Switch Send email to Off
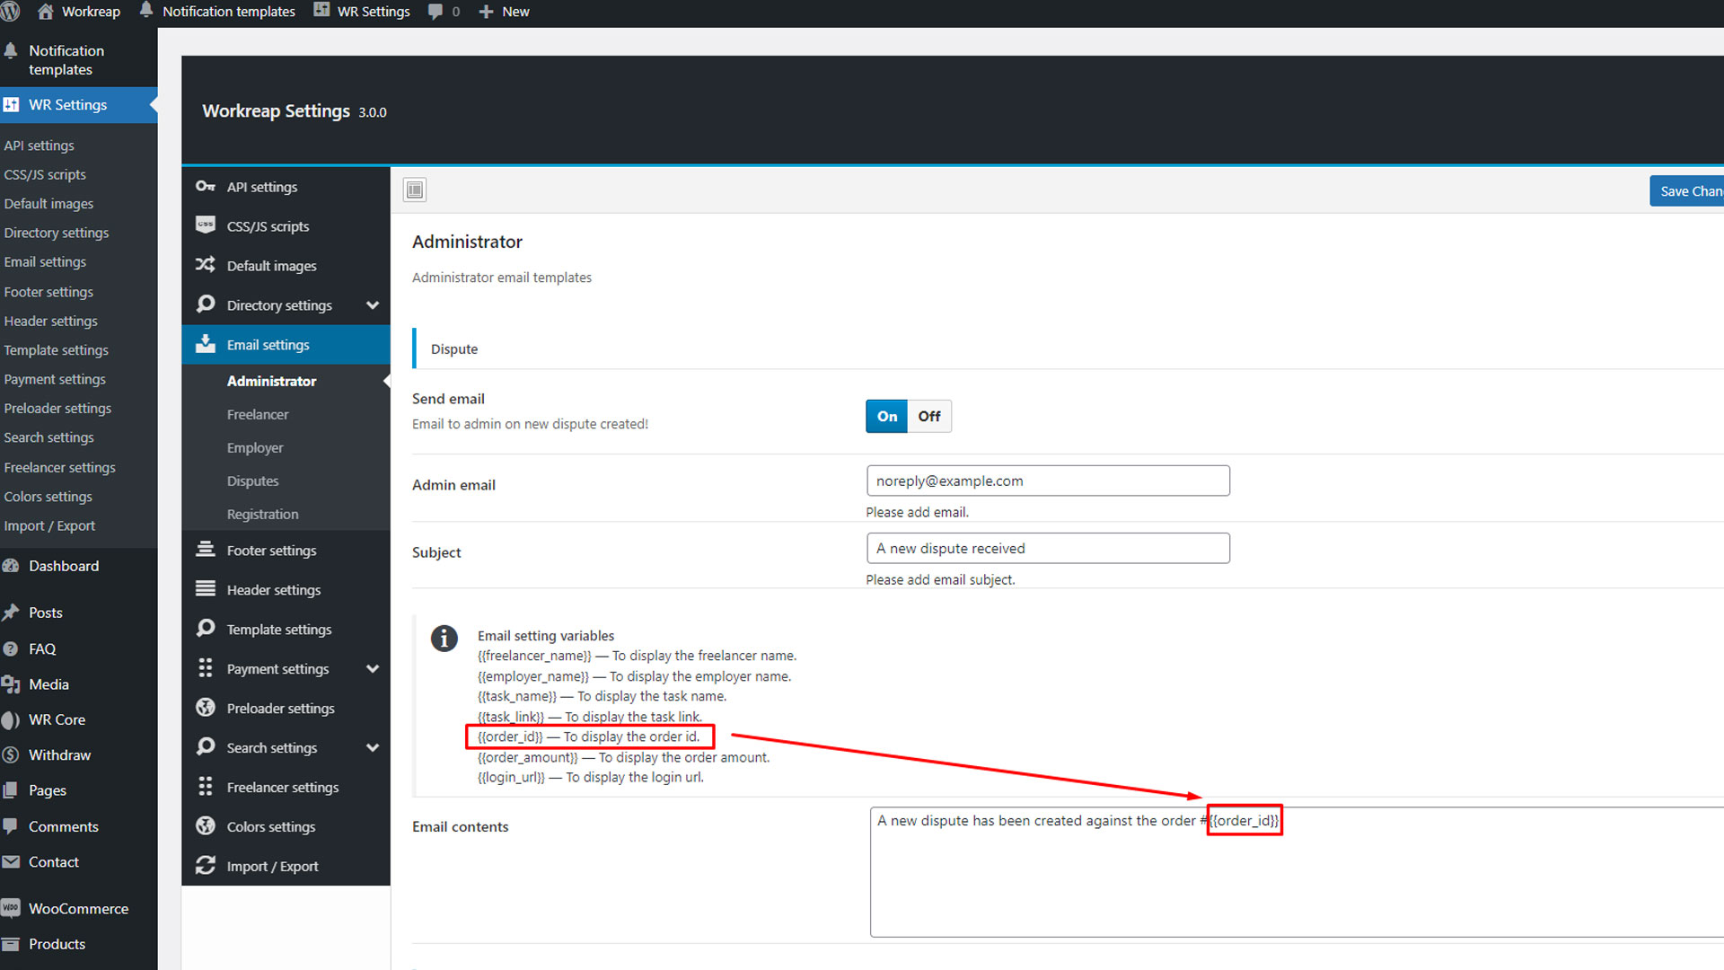 coord(928,416)
